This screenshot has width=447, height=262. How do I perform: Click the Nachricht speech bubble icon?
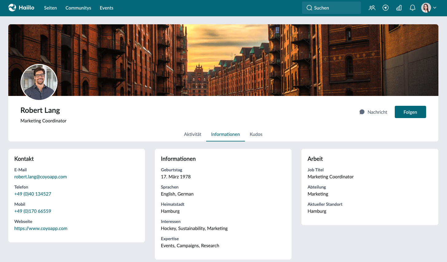pos(362,112)
